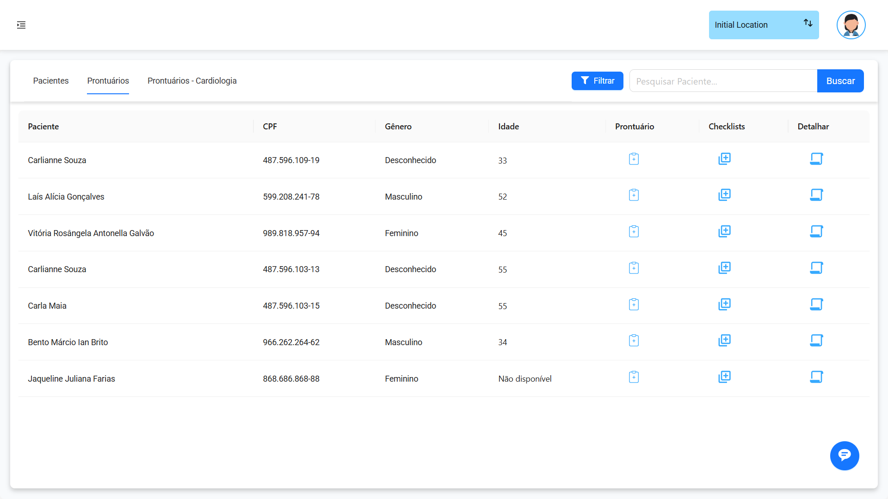
Task: Select the Prontuários tab
Action: (x=108, y=81)
